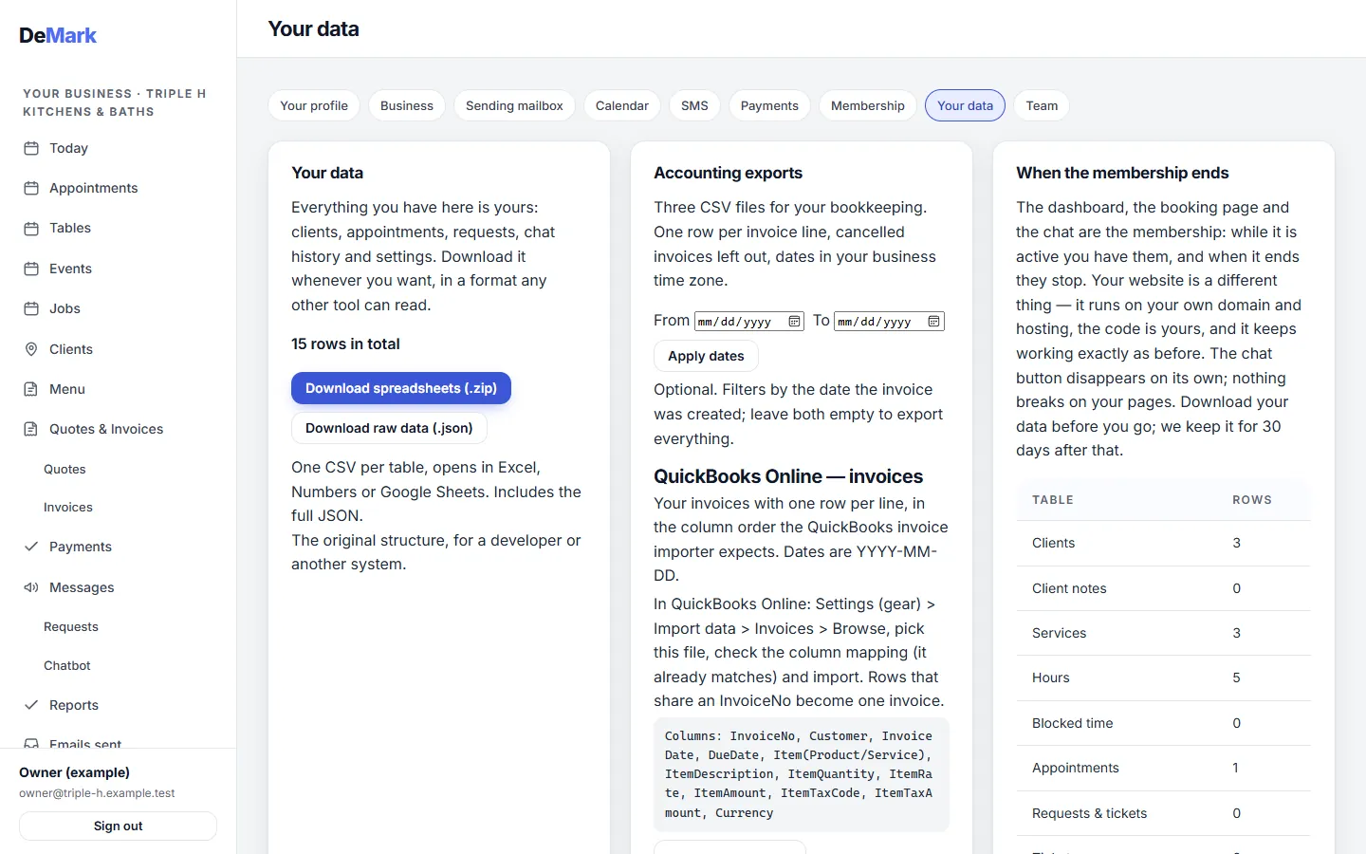The image size is (1366, 854).
Task: Click the Clients row in table
Action: click(x=1164, y=543)
